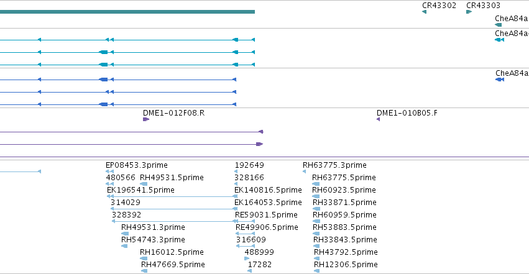Open the EK196541.5prime EST label
Screen dimensions: 529x274
(x=140, y=190)
